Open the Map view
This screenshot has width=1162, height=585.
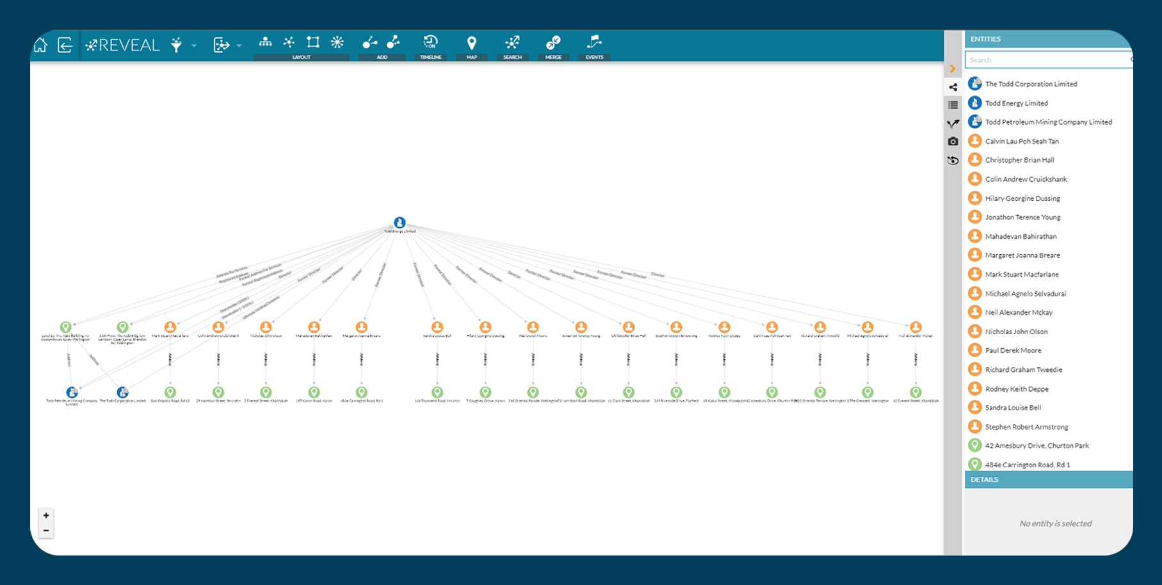pyautogui.click(x=472, y=44)
